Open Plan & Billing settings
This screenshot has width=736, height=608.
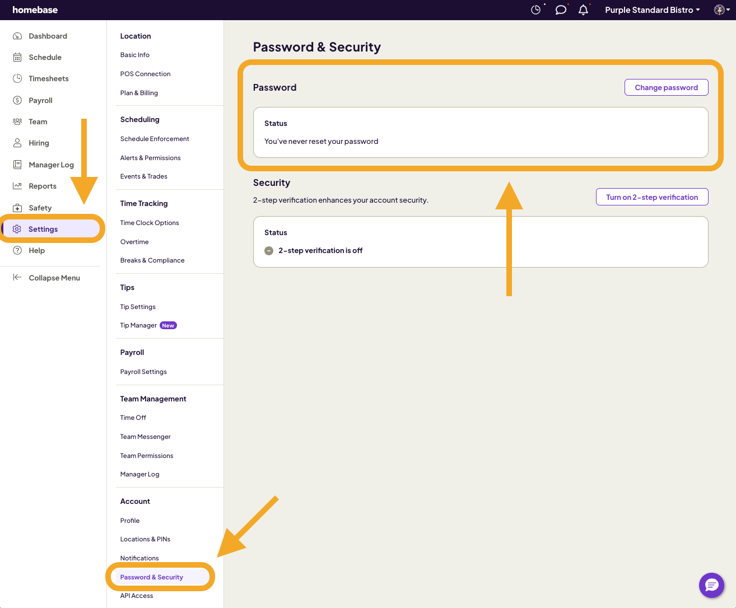coord(139,93)
